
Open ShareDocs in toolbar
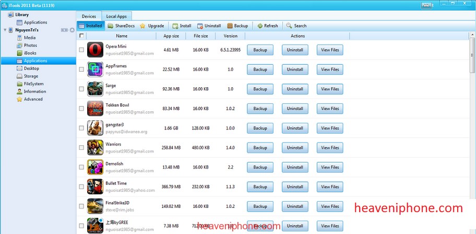point(121,26)
